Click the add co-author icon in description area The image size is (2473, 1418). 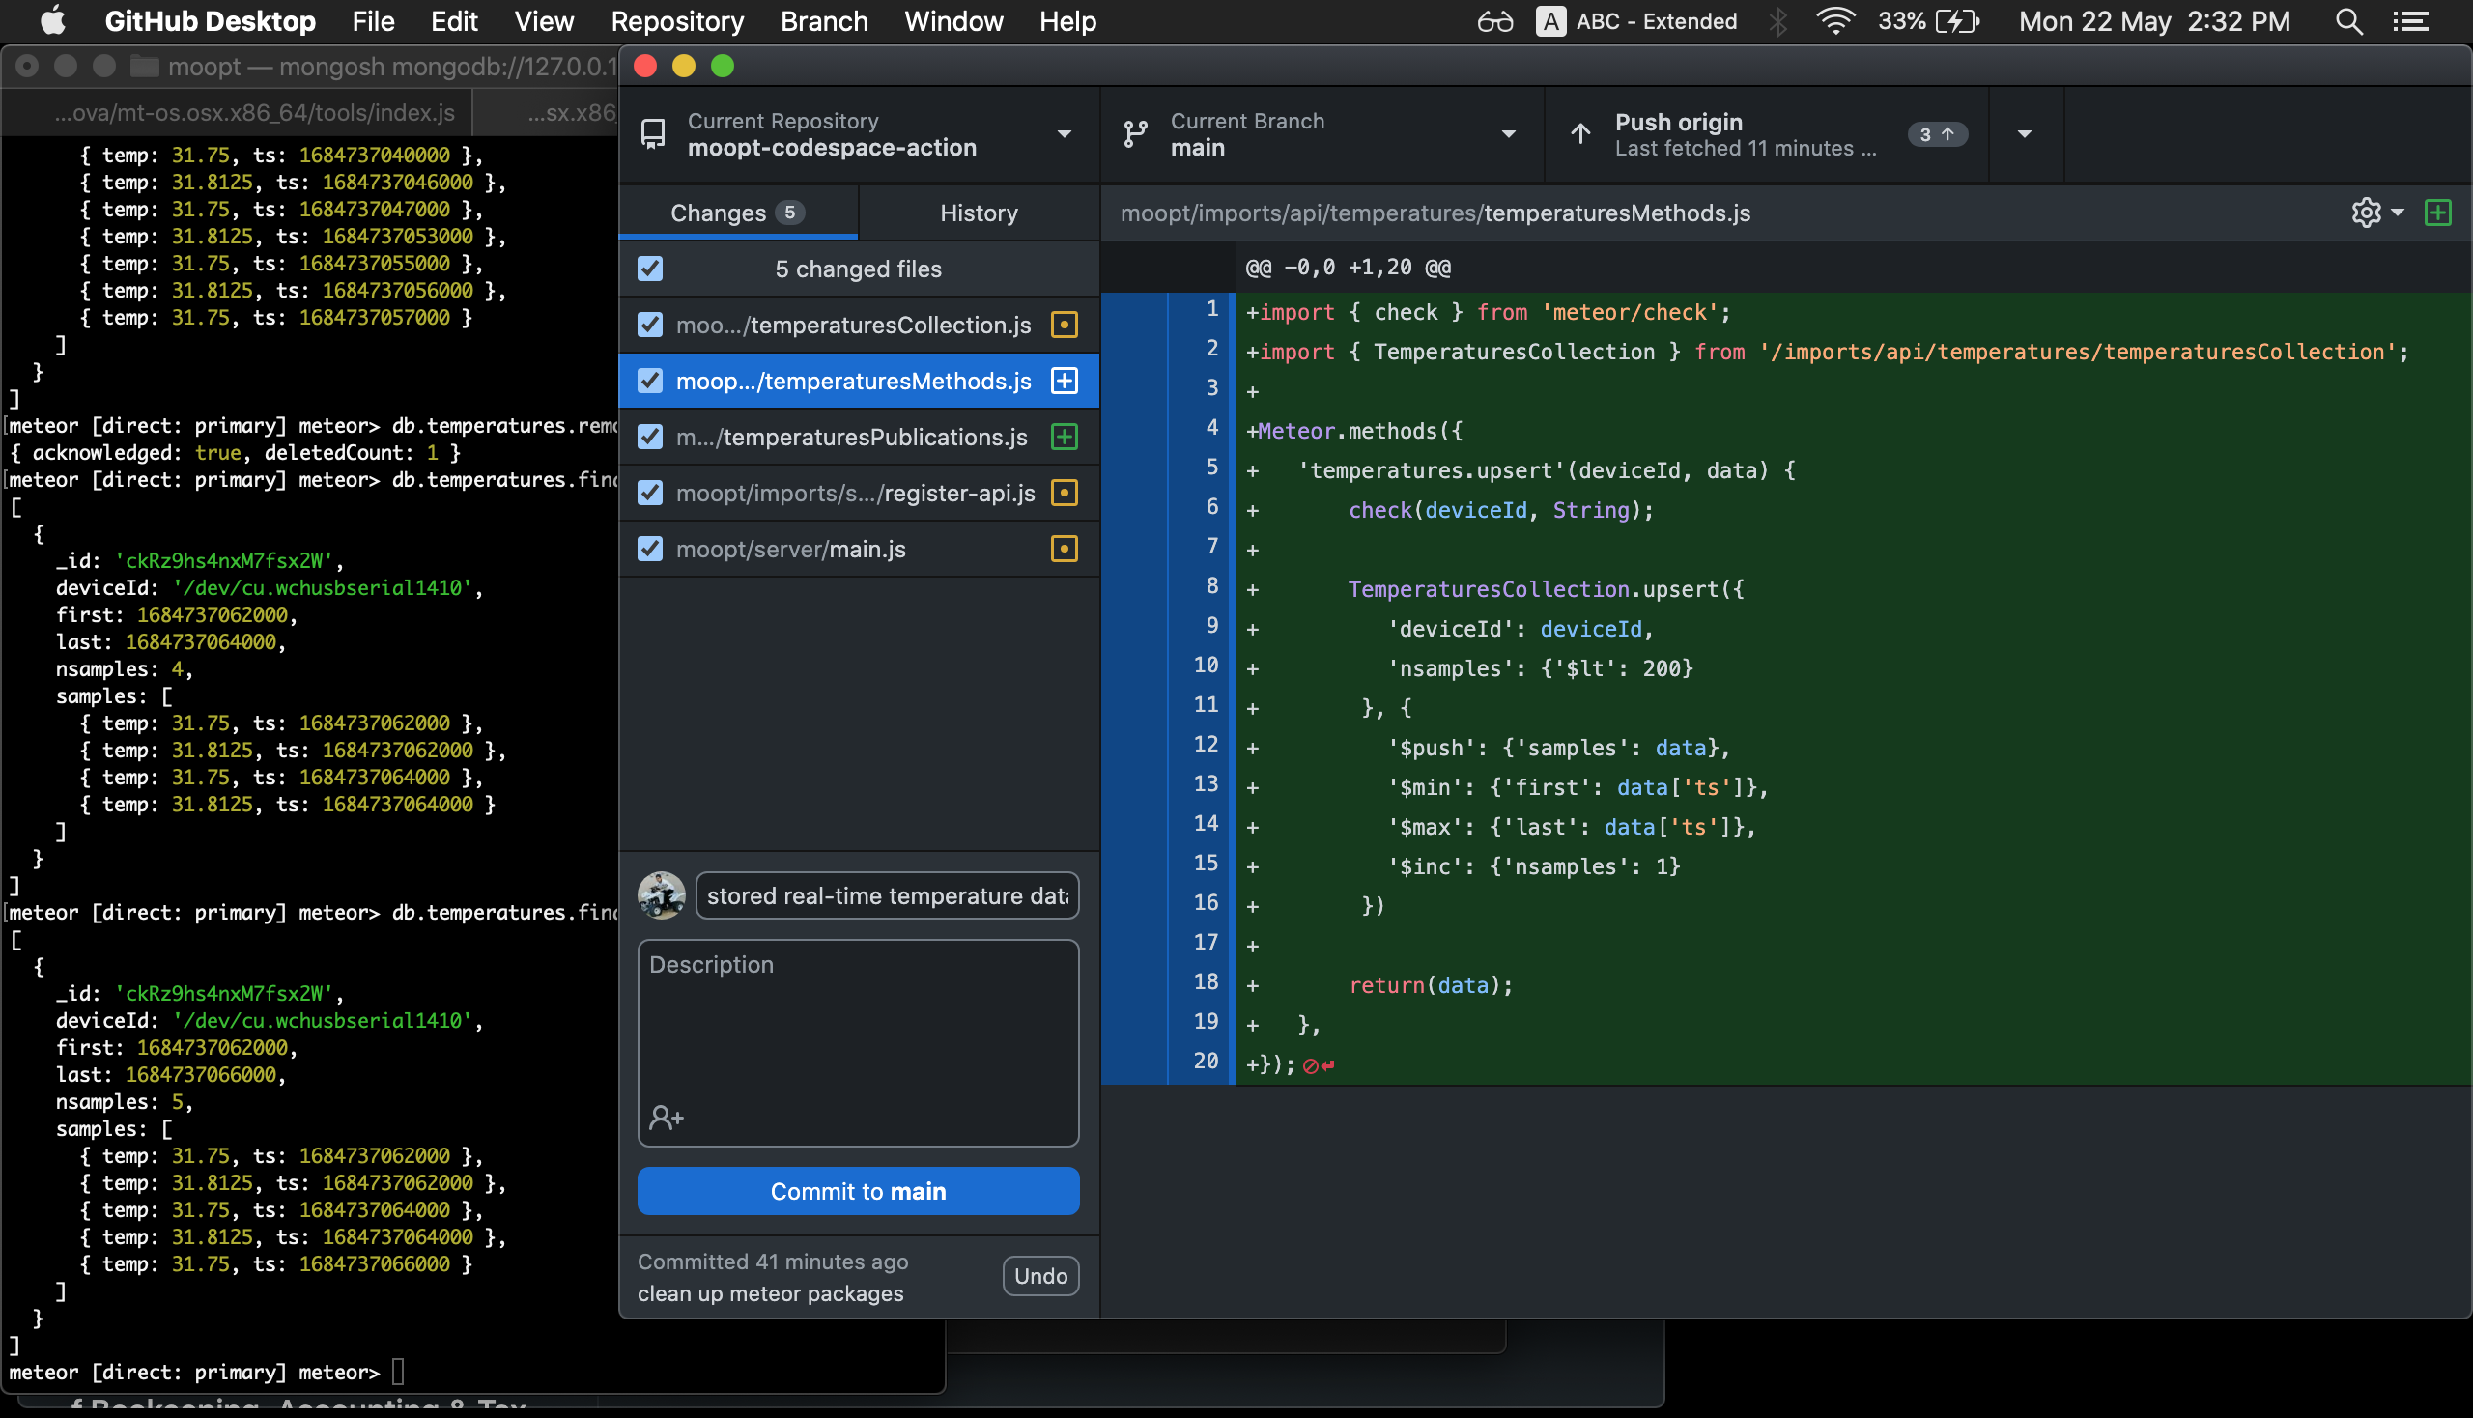[x=667, y=1117]
